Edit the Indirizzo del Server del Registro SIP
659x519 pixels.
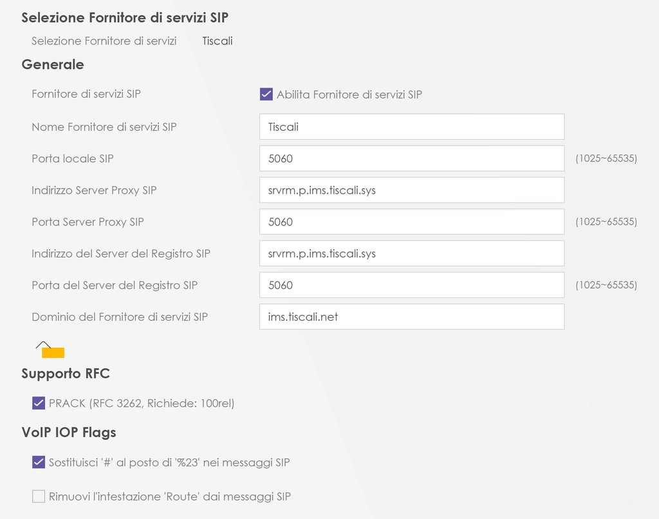pos(411,253)
